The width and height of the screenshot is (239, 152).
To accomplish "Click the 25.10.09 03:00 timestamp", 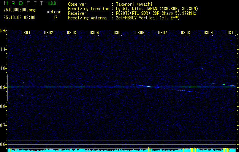I will [19, 17].
